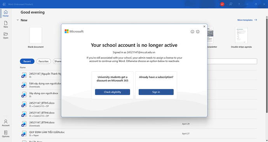The height and width of the screenshot is (142, 268).
Task: Click the red user avatar in the title bar
Action: 222,4
